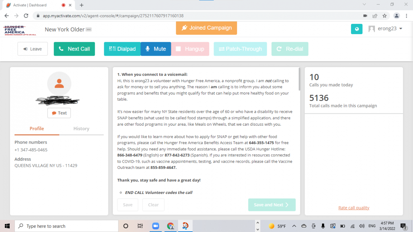Switch to the History tab
The height and width of the screenshot is (232, 413).
[81, 129]
